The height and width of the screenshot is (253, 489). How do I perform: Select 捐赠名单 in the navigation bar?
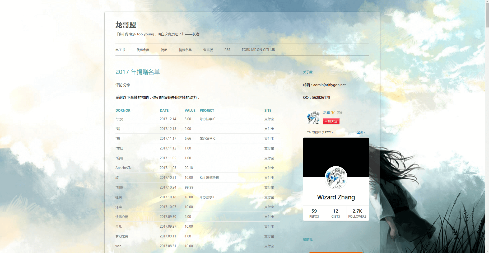coord(185,50)
